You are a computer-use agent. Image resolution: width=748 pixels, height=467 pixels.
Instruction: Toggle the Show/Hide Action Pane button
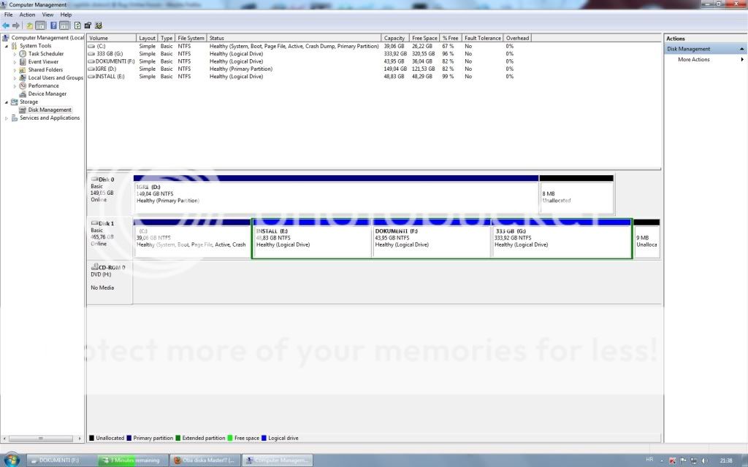click(x=65, y=26)
